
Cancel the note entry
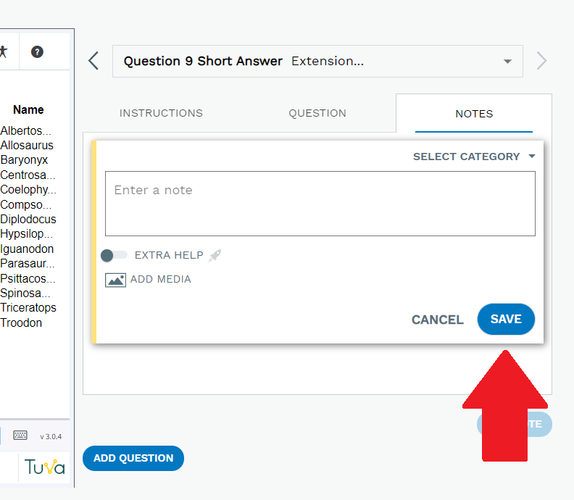click(438, 320)
